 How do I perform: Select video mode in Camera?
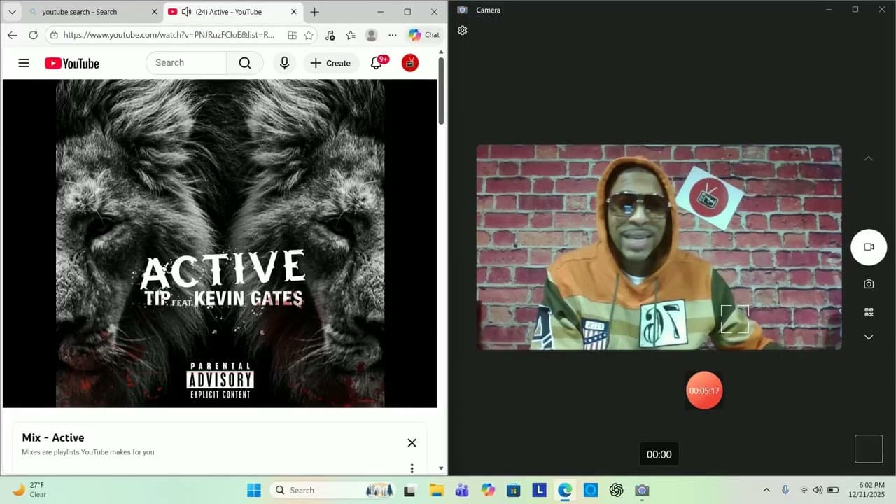869,247
